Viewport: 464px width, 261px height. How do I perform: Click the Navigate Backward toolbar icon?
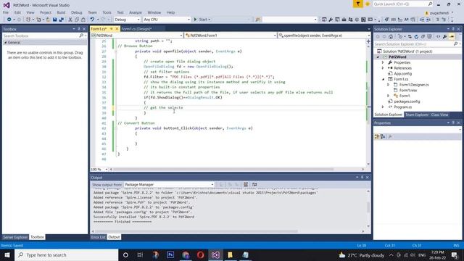tap(9, 20)
